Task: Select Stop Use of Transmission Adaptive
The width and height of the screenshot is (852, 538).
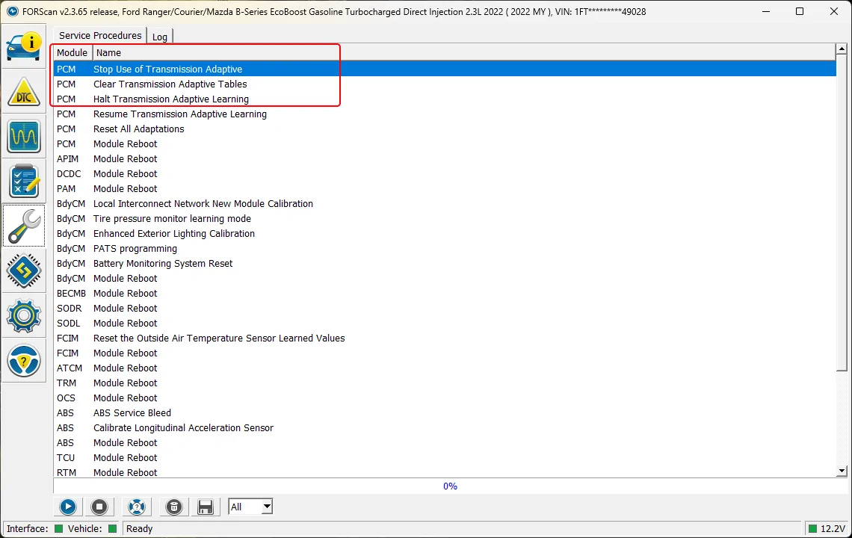Action: point(445,69)
